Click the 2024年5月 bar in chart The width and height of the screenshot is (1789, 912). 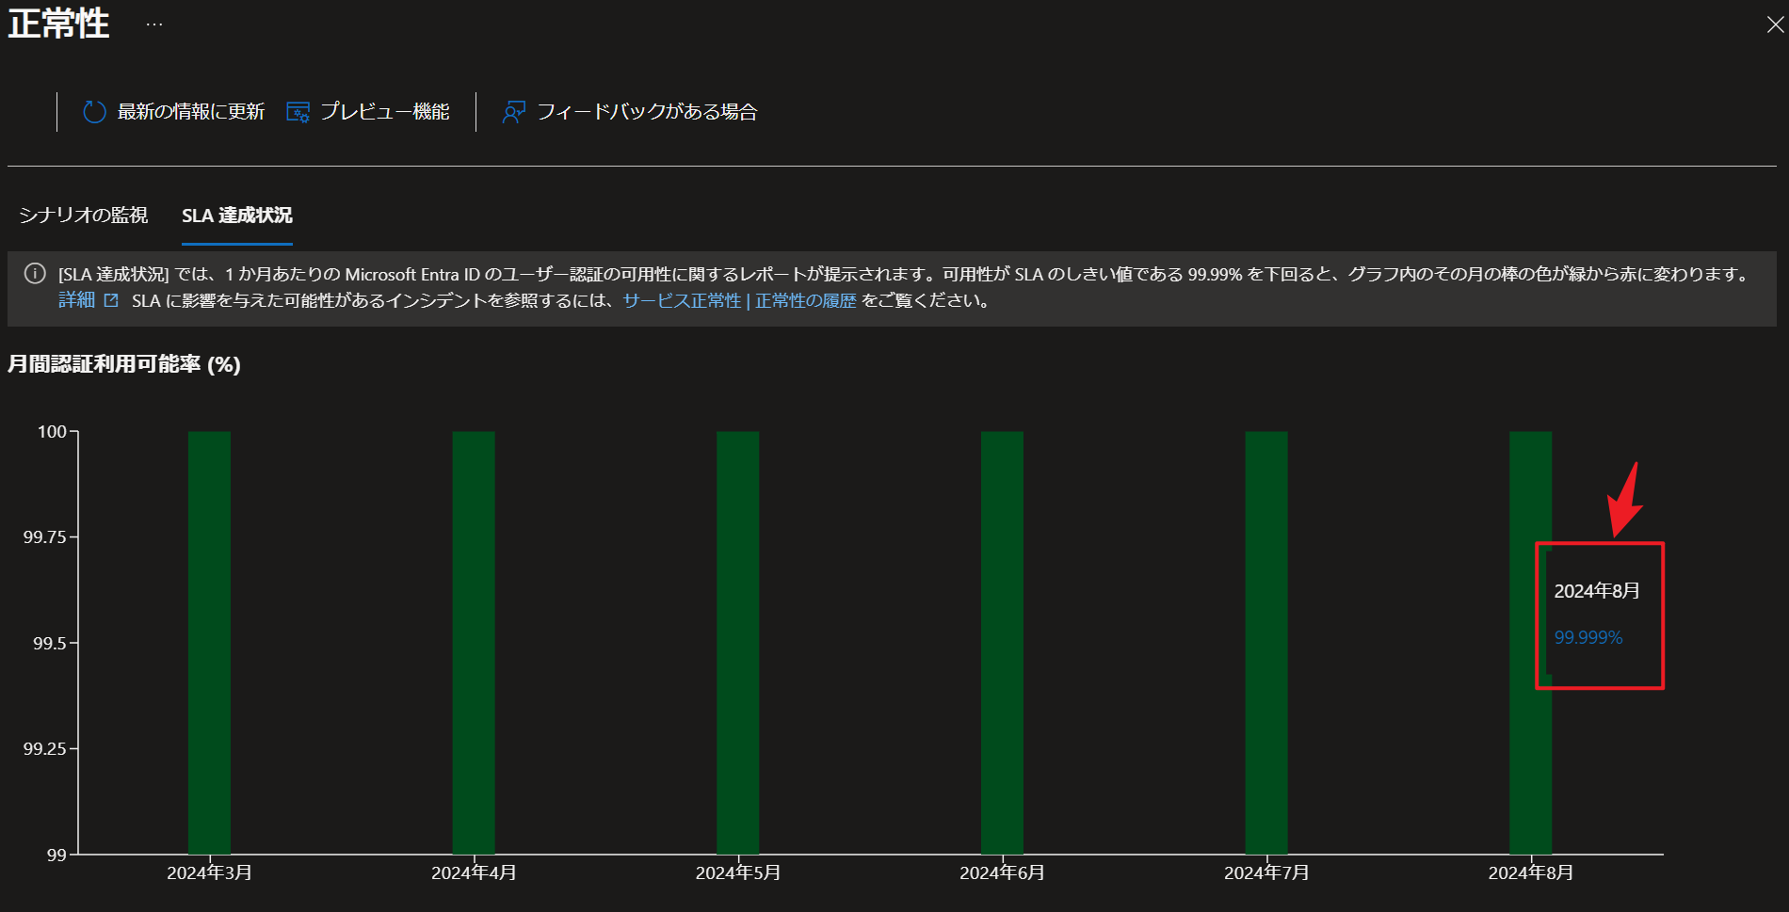pyautogui.click(x=738, y=643)
